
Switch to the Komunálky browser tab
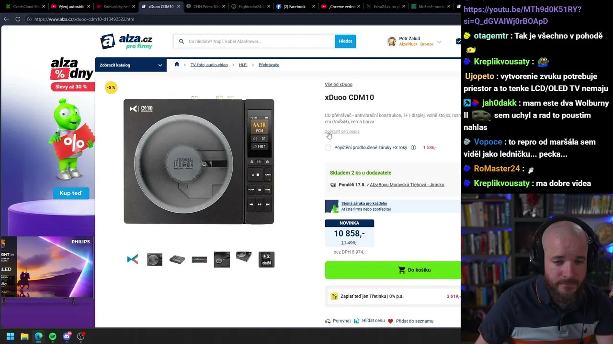pos(116,7)
